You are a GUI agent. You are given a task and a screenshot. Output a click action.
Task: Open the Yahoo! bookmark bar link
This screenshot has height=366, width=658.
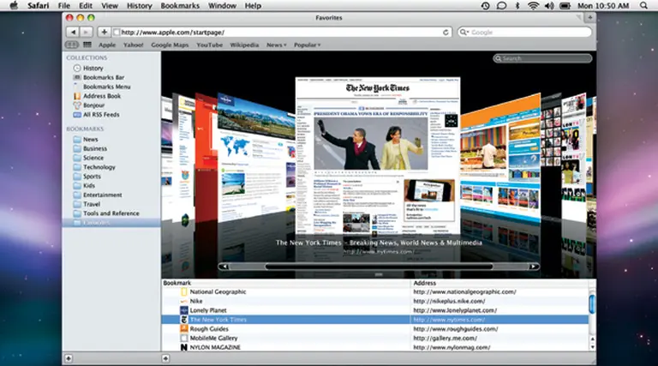tap(133, 45)
